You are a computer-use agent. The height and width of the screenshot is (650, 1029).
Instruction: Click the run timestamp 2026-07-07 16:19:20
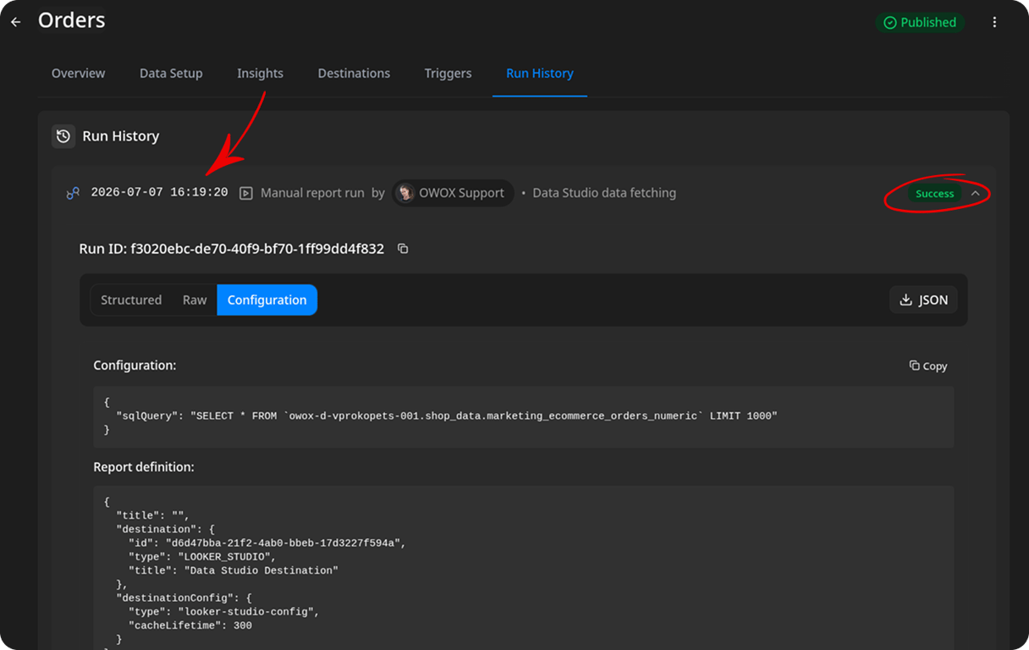[159, 193]
